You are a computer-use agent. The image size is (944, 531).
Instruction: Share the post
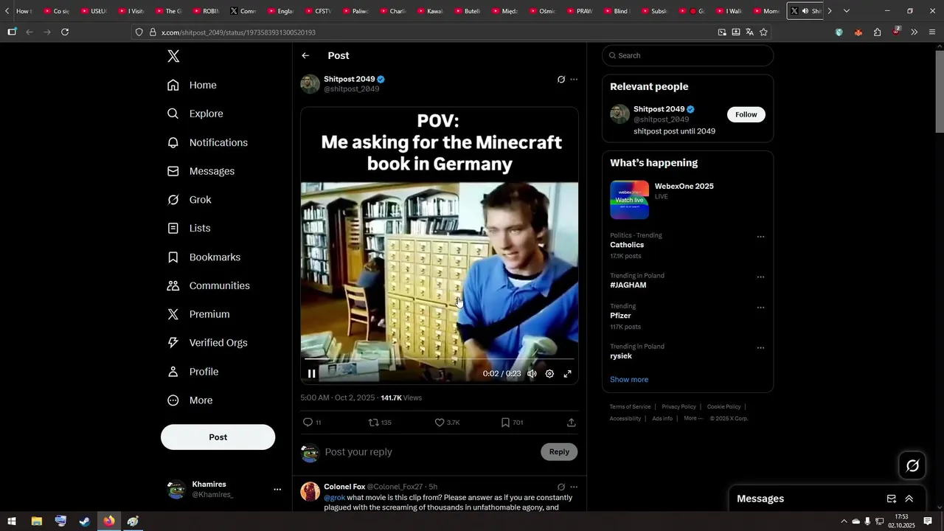coord(572,423)
